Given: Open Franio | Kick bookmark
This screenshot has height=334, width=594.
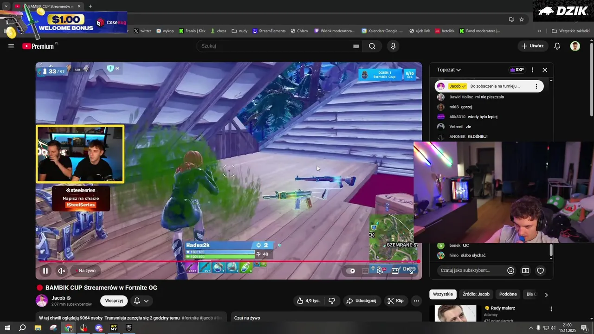Looking at the screenshot, I should pos(192,31).
